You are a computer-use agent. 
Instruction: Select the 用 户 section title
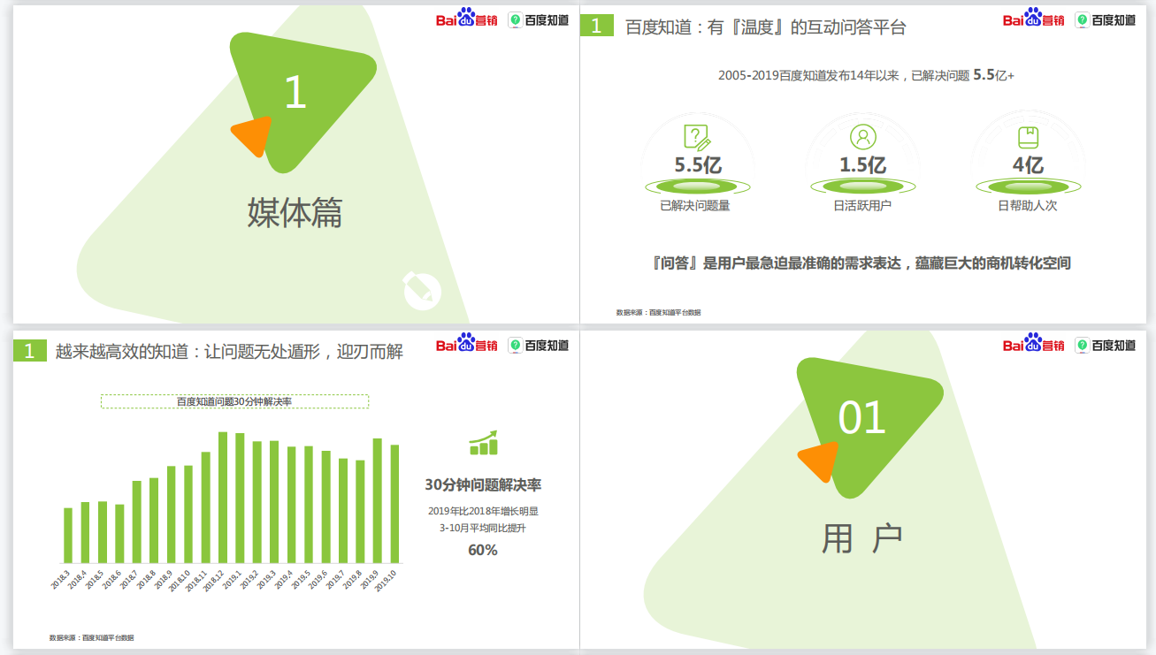coord(862,538)
